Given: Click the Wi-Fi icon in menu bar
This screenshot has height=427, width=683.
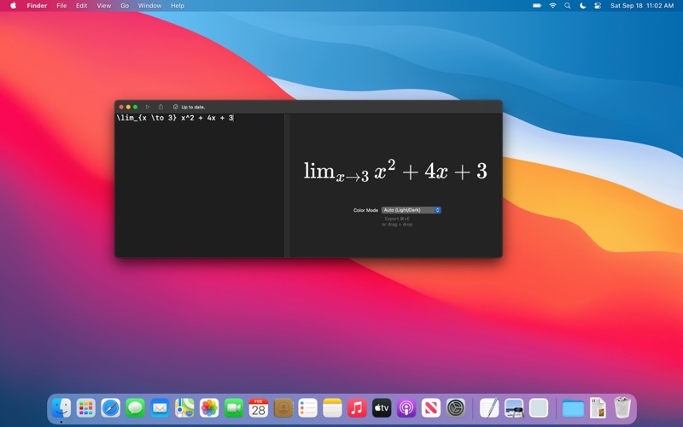Looking at the screenshot, I should pos(552,6).
